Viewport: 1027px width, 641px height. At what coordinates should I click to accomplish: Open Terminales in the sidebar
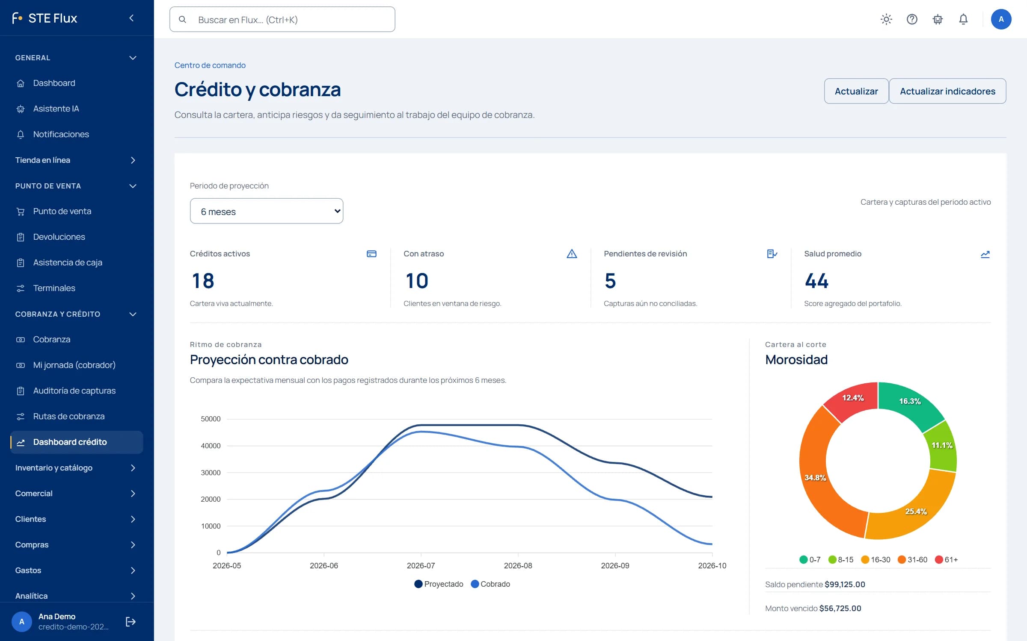click(76, 288)
